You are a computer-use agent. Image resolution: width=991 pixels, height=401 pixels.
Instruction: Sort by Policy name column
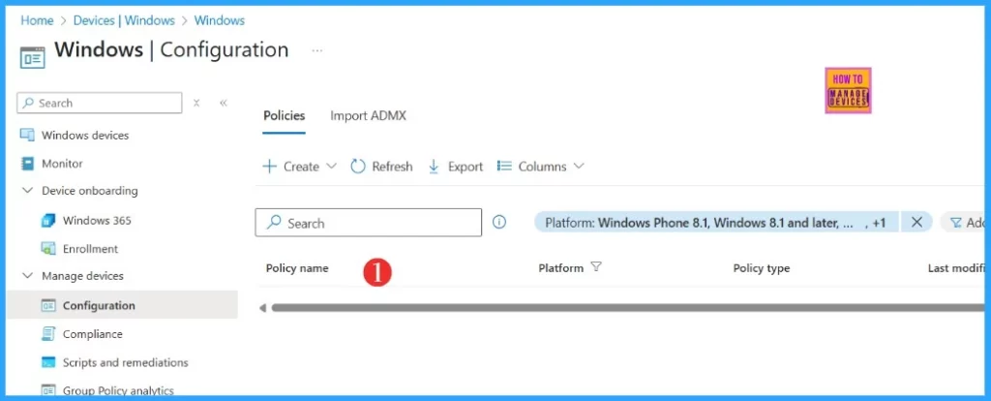(x=297, y=268)
